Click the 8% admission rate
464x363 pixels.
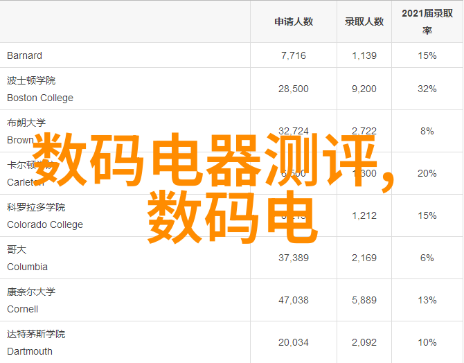point(427,131)
